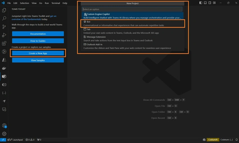Toggle the secondary side bar layout icon

210,3
